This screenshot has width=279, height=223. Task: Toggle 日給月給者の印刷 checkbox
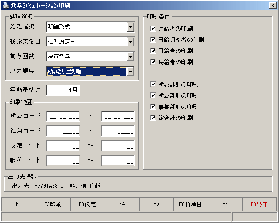point(153,39)
